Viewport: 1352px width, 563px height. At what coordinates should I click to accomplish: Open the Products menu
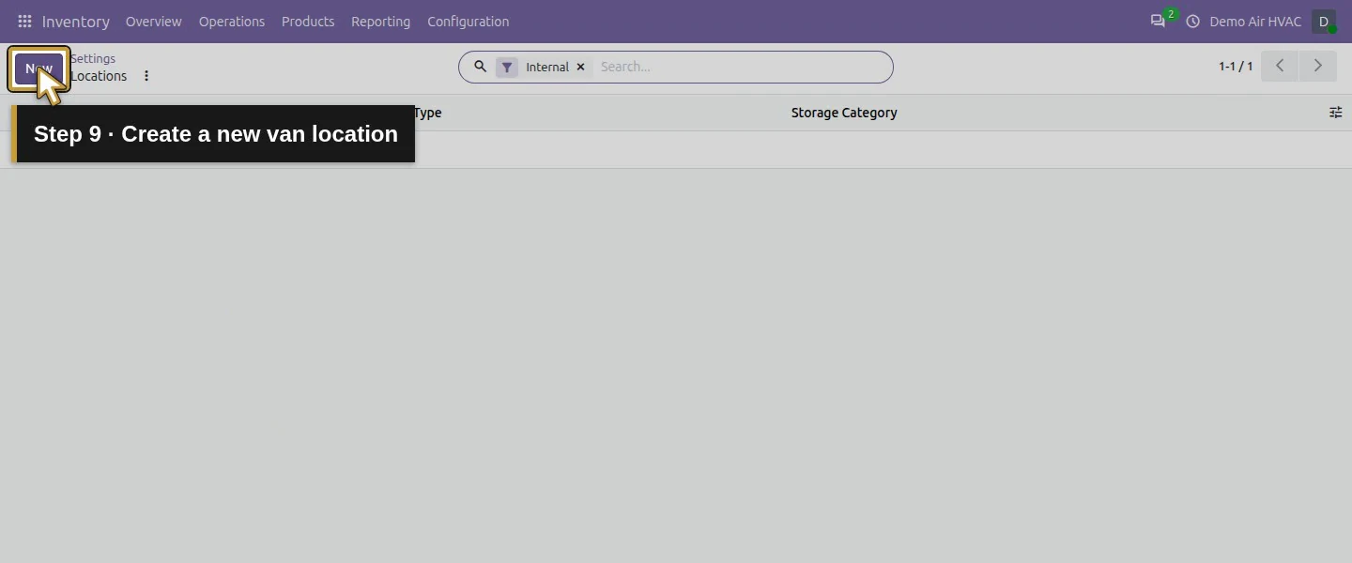coord(308,22)
